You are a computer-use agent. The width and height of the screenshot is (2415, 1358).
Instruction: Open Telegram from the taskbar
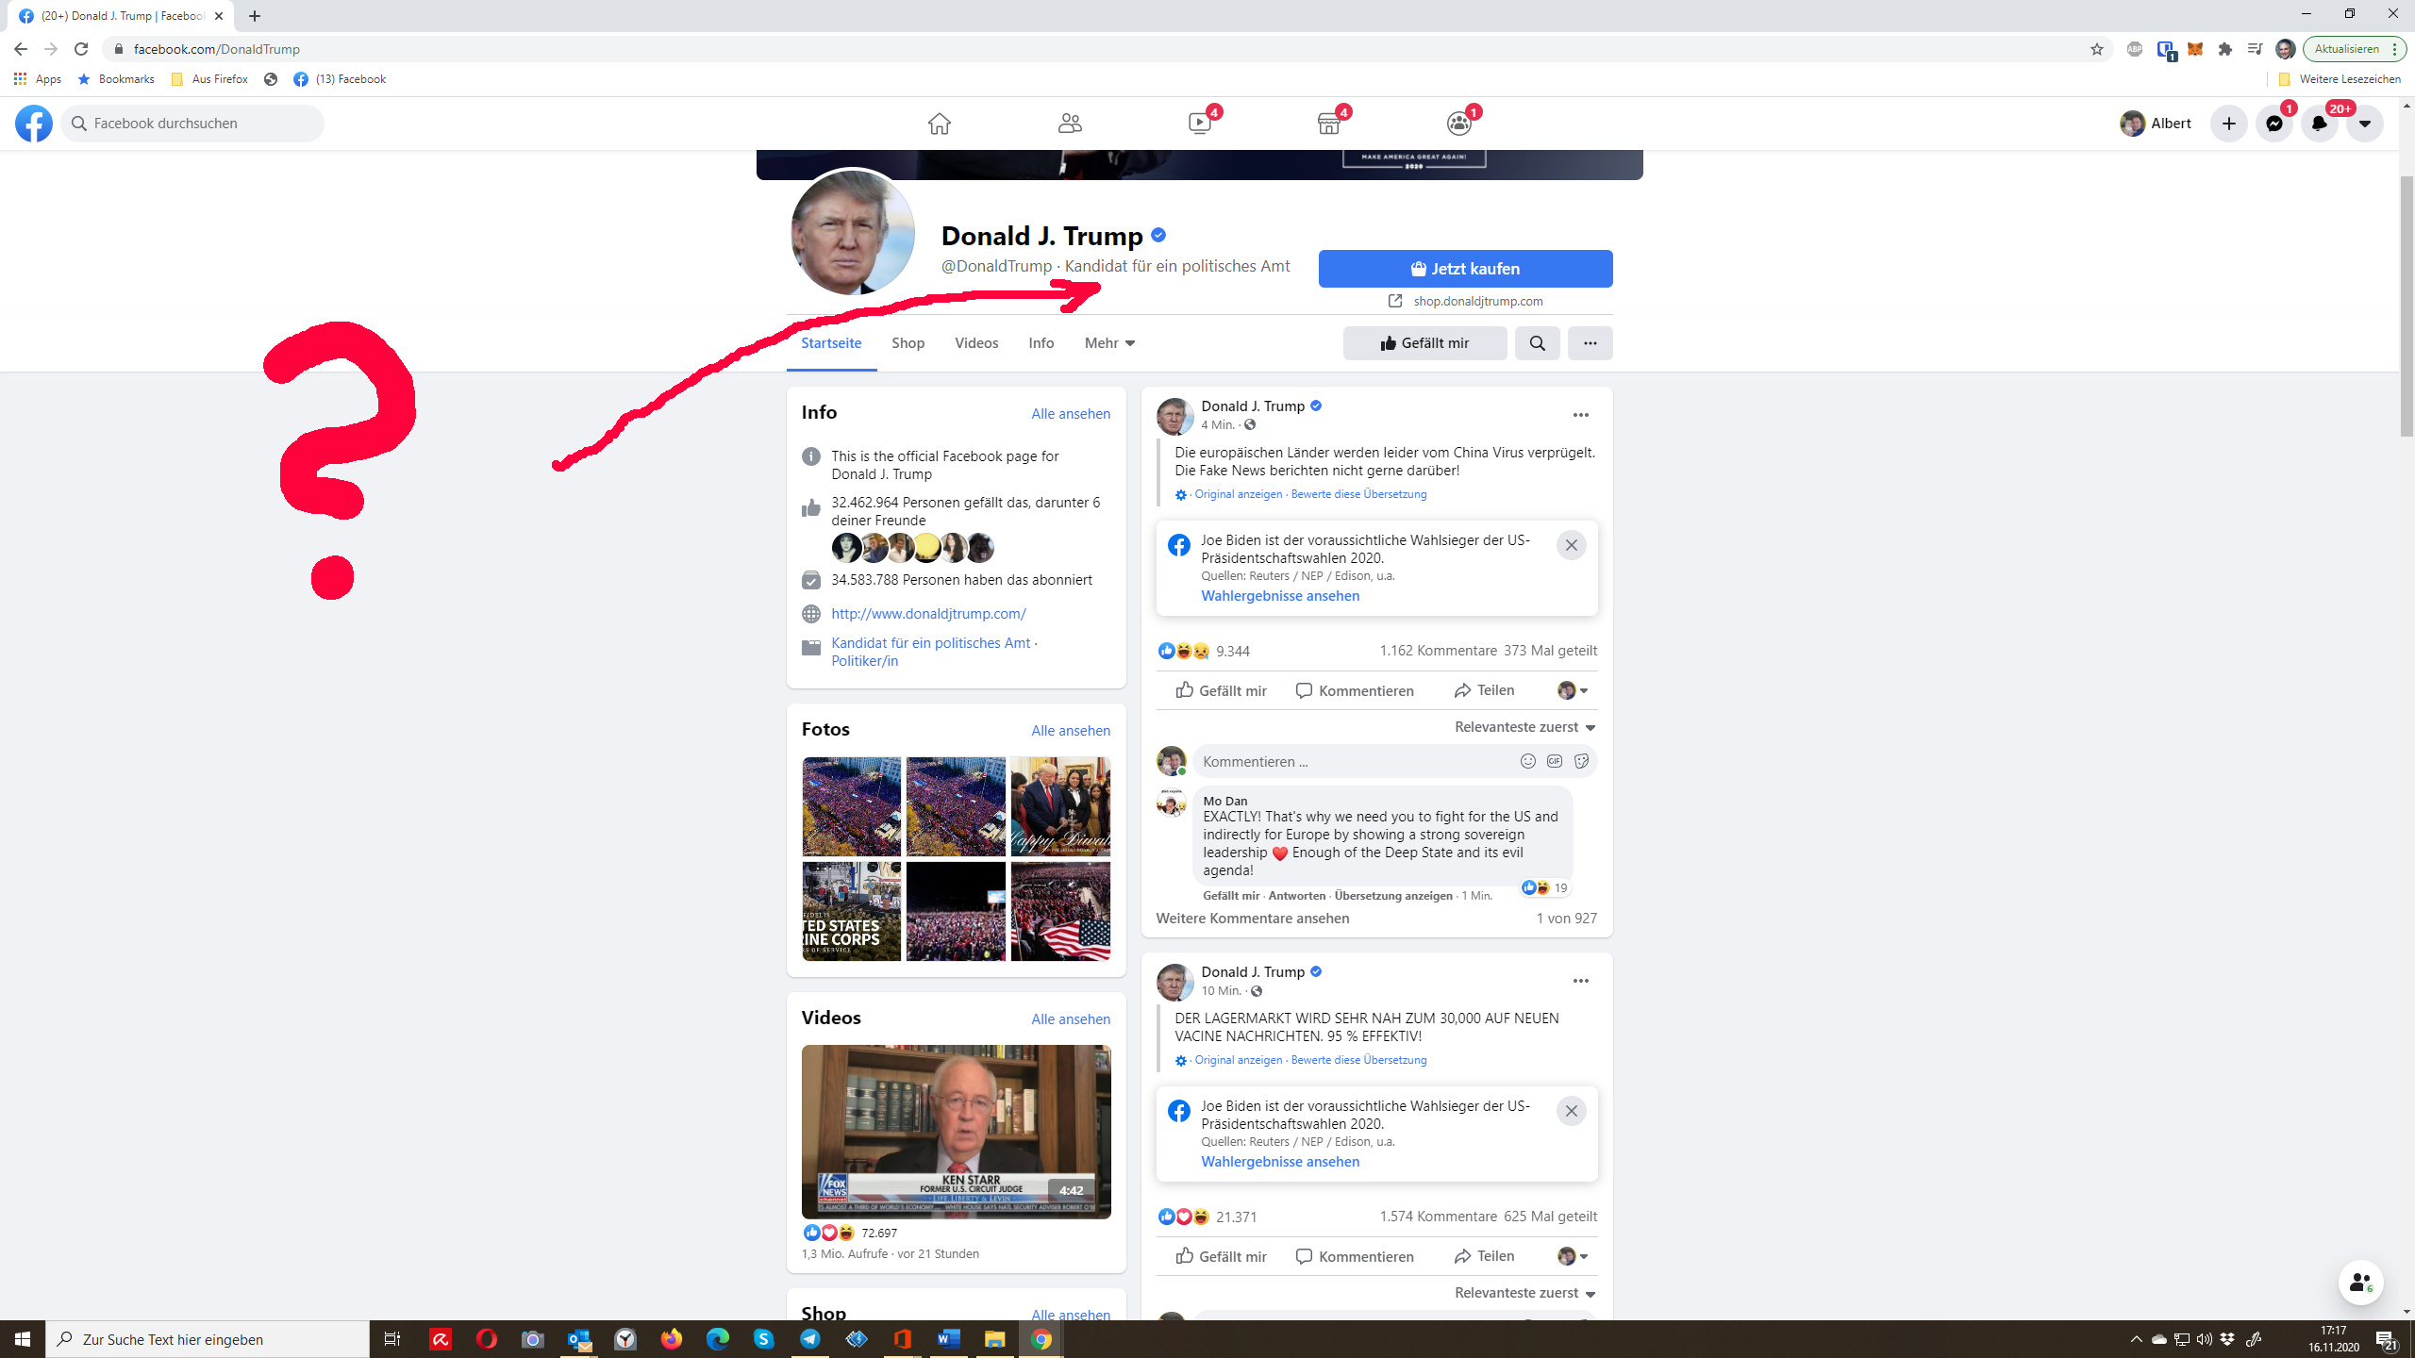(x=810, y=1339)
